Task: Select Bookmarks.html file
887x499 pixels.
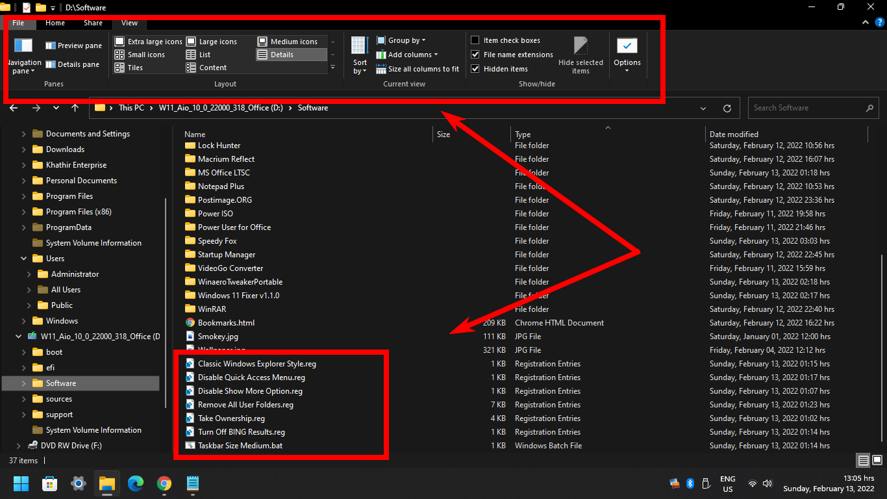Action: 226,323
